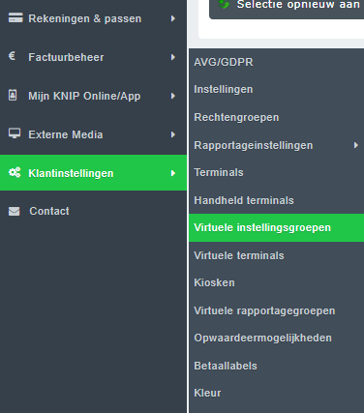364x413 pixels.
Task: Click the phone icon for Mijn KNIP Online/App
Action: click(13, 95)
